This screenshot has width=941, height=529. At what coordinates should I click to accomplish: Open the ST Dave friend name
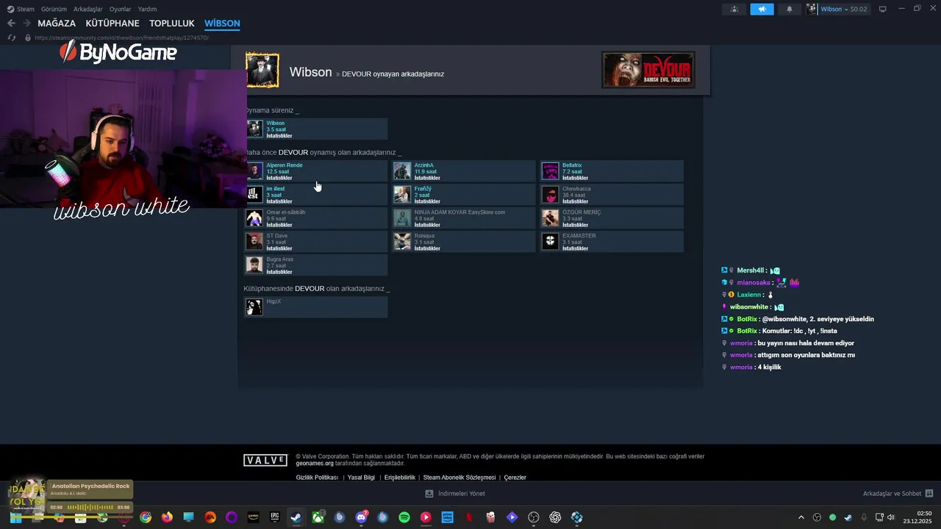(276, 236)
